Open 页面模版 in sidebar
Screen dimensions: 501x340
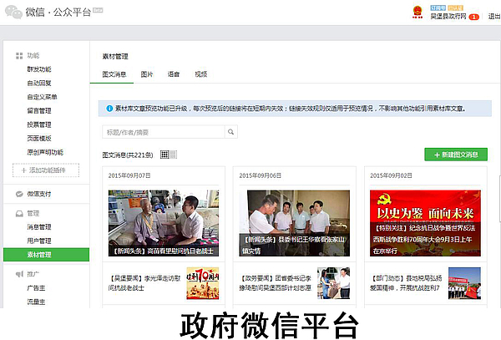tap(39, 139)
